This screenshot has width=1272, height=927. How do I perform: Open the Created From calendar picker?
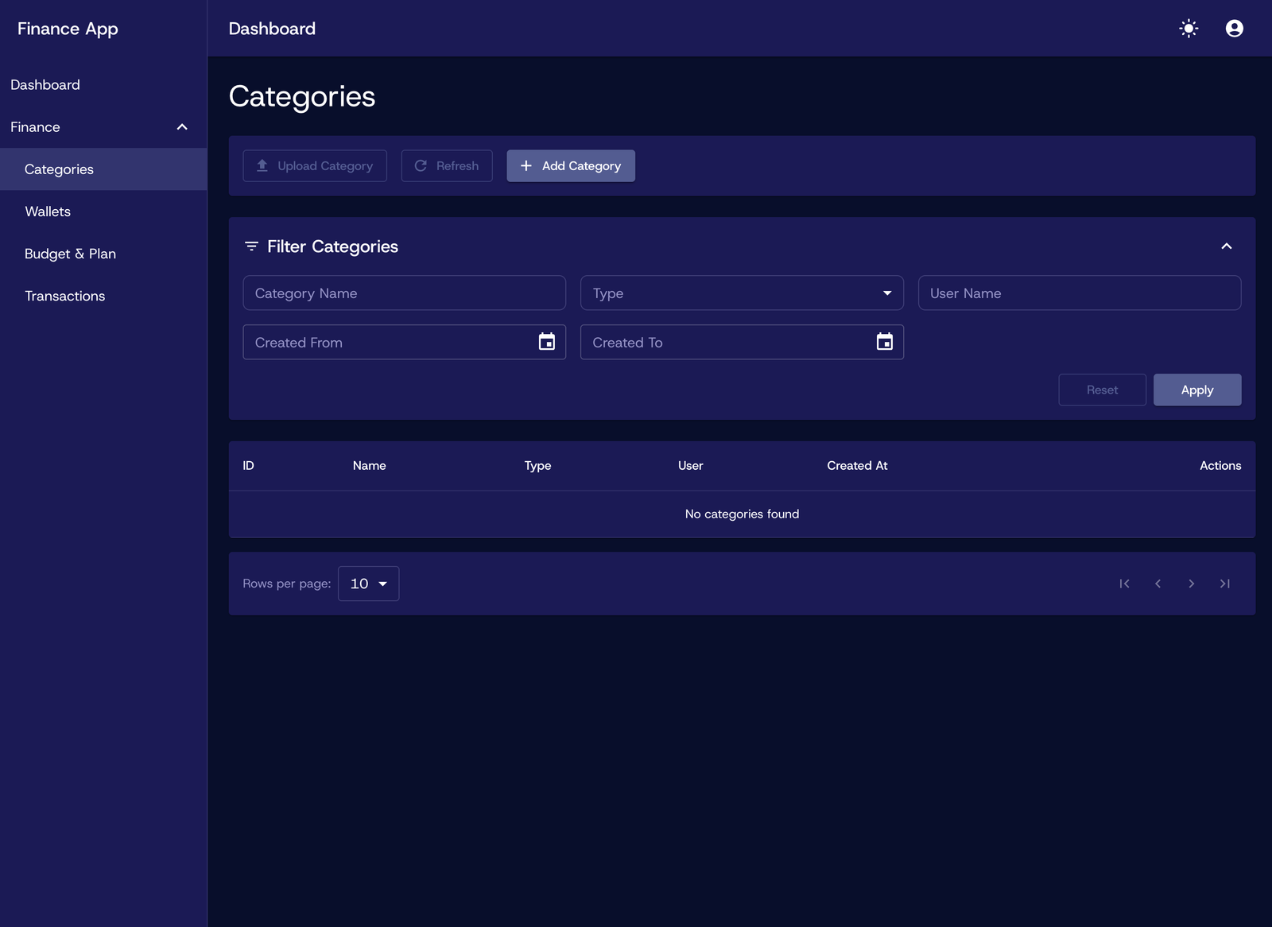[x=547, y=342]
